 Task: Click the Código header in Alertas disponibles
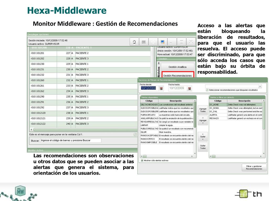click(x=149, y=101)
